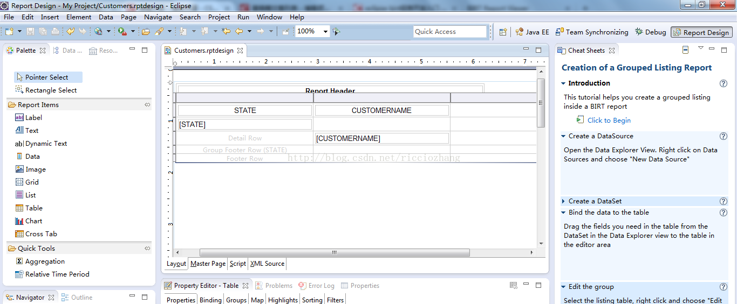Open dropdown beside View Report globe icon
Viewport: 737px width, 304px height.
click(x=108, y=32)
